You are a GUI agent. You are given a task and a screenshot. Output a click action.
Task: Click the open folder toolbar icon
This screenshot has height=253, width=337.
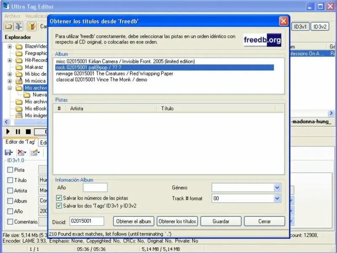[8, 27]
